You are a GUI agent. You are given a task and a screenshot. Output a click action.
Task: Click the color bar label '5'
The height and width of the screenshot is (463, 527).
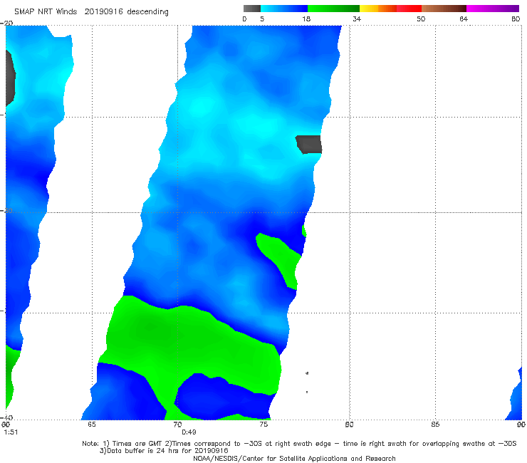click(x=262, y=19)
